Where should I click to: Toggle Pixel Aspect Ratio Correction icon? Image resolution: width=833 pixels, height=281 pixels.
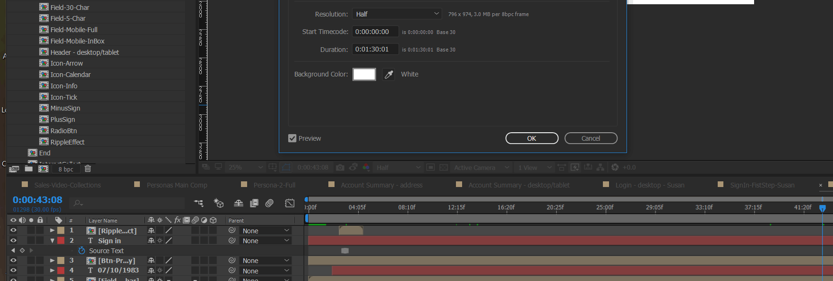point(562,167)
